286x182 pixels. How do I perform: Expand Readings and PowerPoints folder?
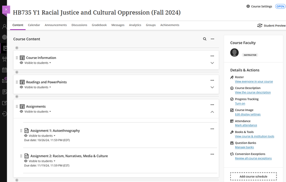pyautogui.click(x=212, y=87)
